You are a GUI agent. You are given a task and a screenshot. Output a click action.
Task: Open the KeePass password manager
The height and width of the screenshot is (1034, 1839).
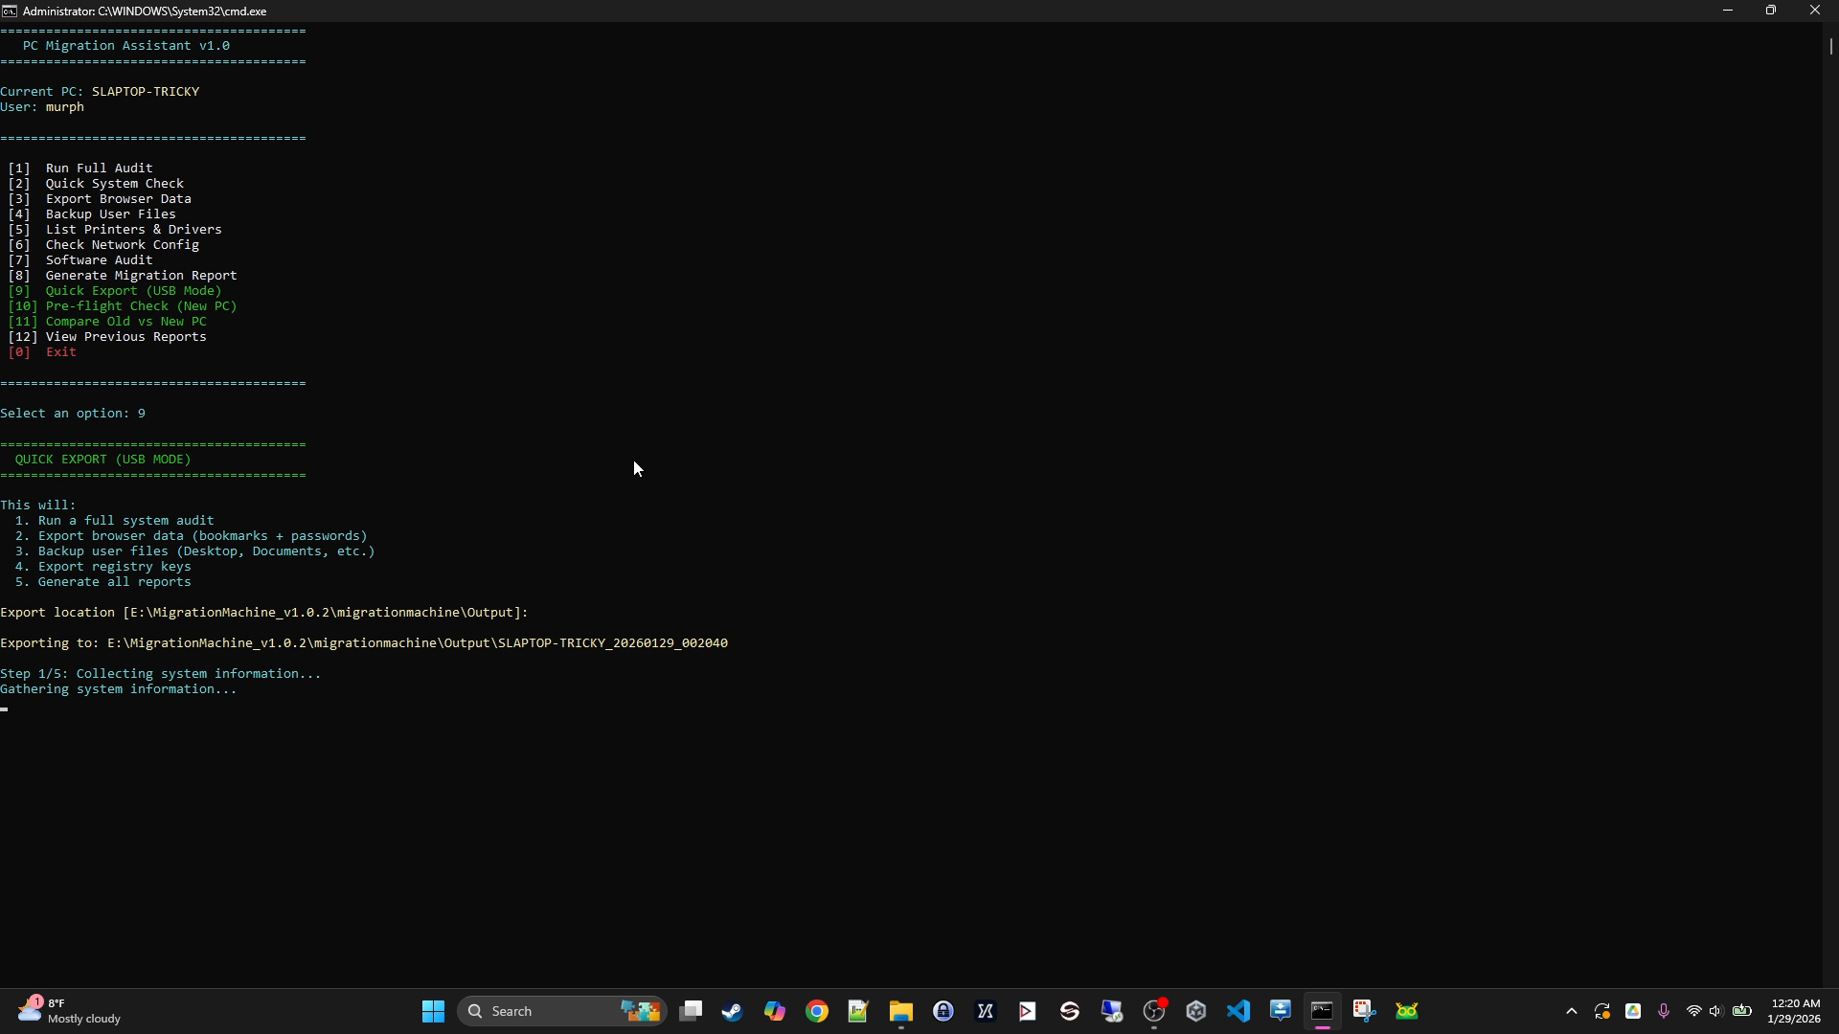[x=943, y=1011]
